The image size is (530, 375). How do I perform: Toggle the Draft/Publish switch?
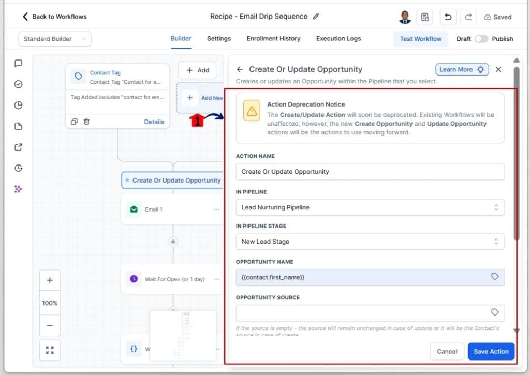point(481,39)
